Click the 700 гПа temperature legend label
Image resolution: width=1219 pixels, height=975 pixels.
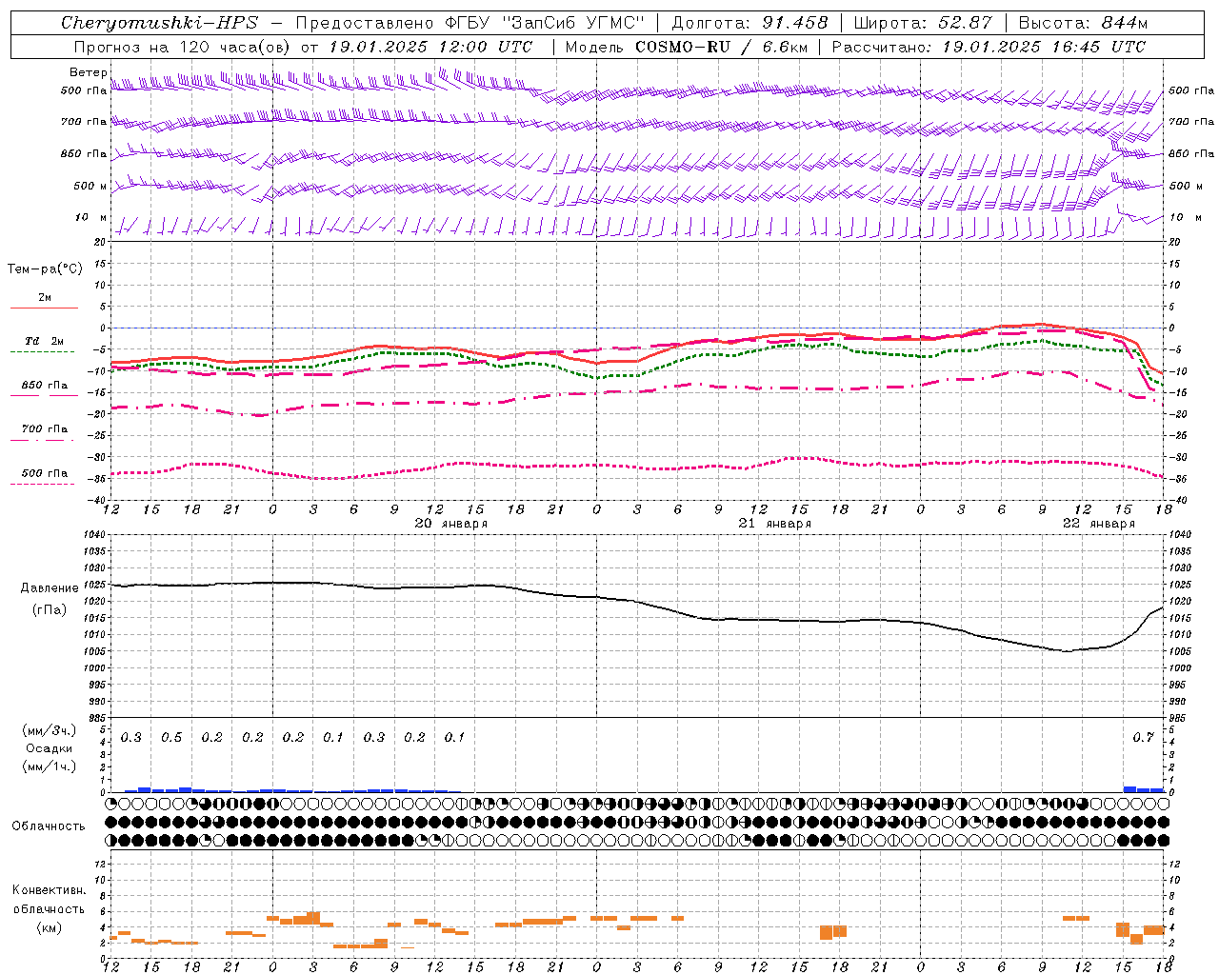pos(45,429)
